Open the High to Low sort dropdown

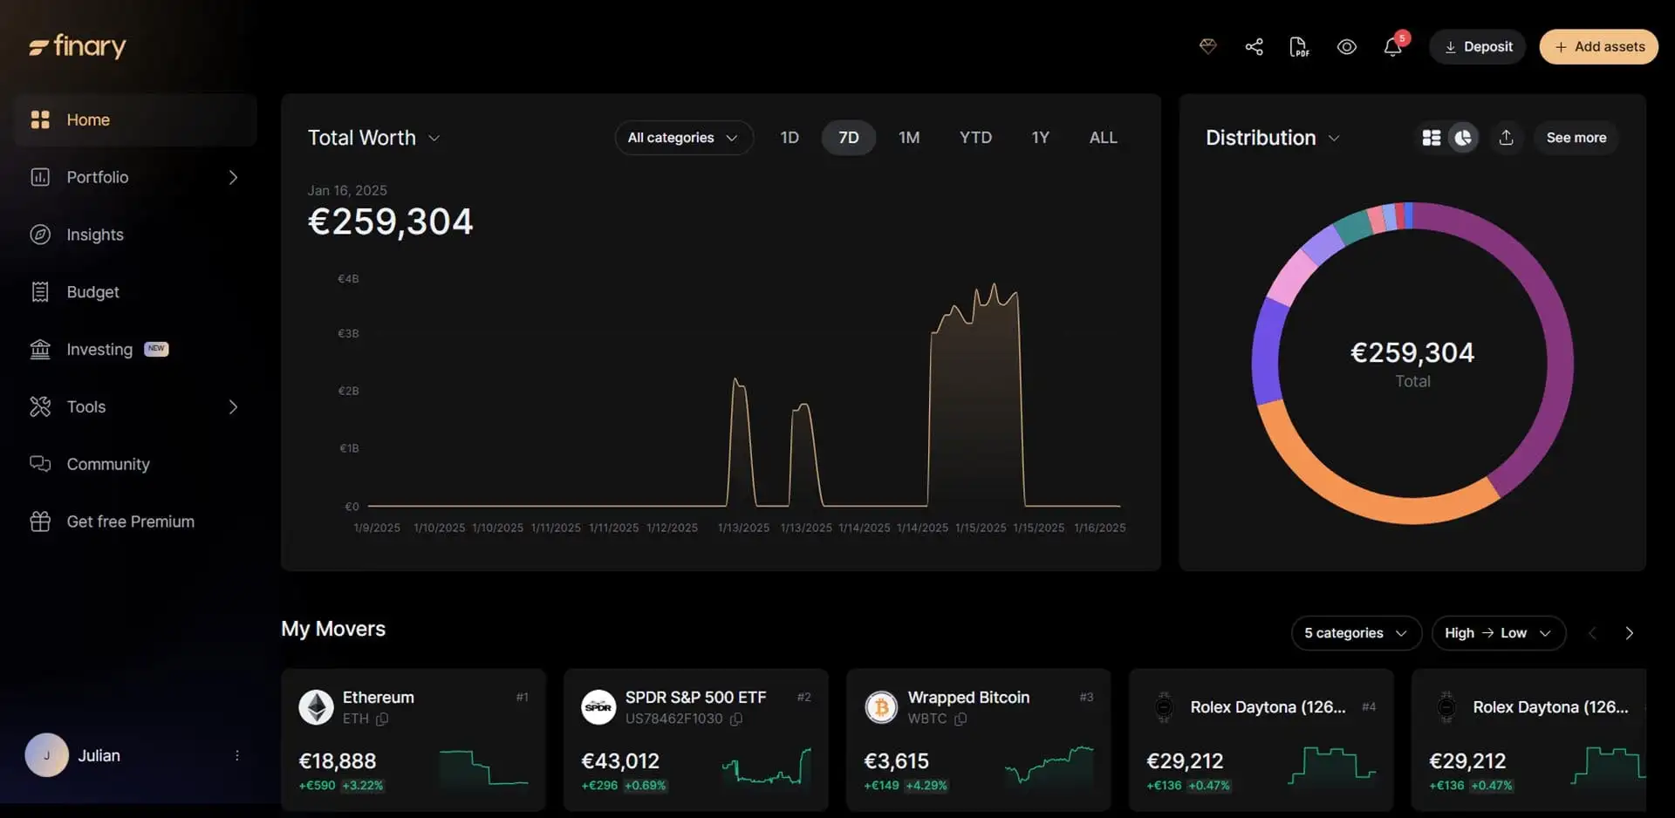(1497, 633)
